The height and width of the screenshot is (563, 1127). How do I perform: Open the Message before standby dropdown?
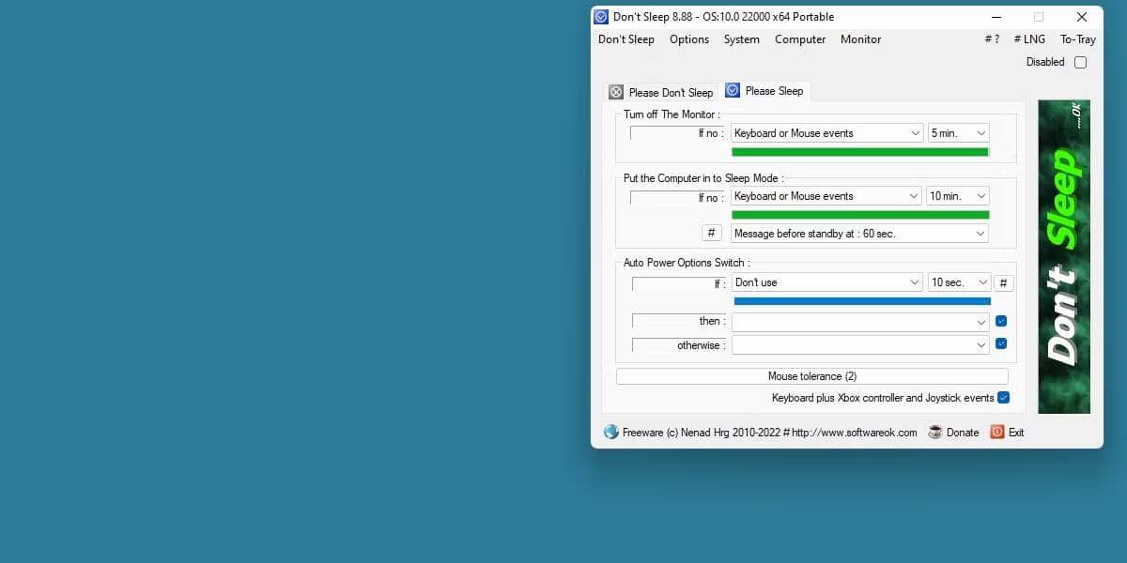(859, 234)
